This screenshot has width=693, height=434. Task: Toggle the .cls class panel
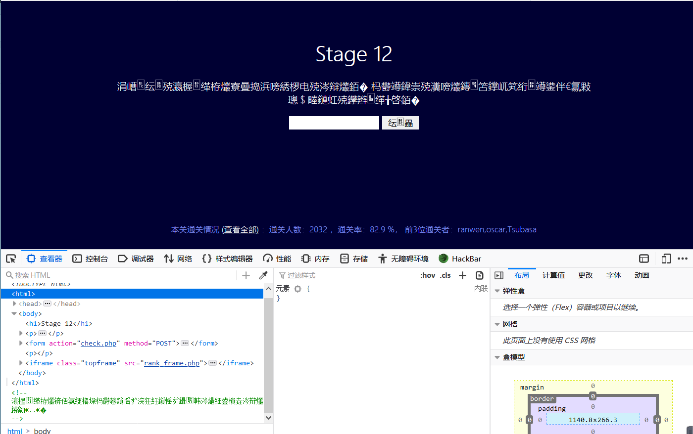[x=445, y=275]
